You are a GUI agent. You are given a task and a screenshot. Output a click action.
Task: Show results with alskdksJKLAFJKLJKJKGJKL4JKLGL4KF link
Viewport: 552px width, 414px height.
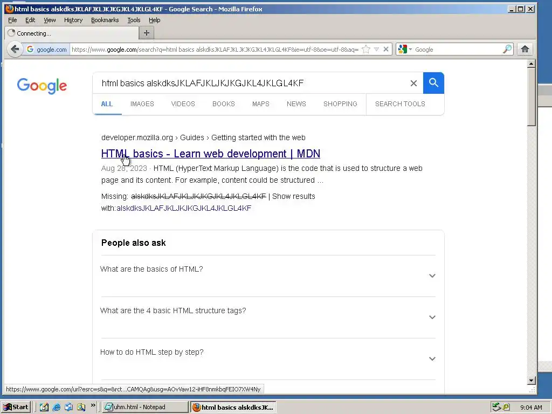pos(184,208)
